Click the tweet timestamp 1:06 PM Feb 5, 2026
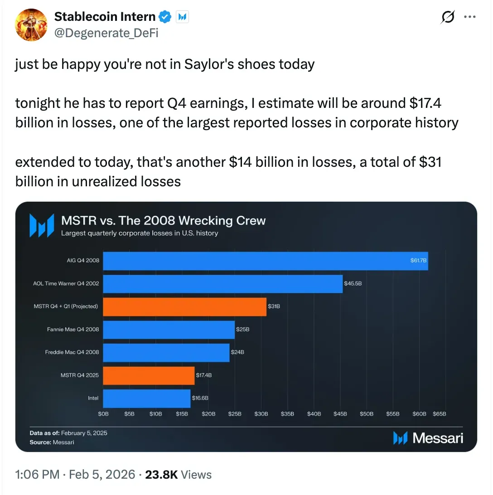Viewport: 493px width, 495px height. pos(75,475)
